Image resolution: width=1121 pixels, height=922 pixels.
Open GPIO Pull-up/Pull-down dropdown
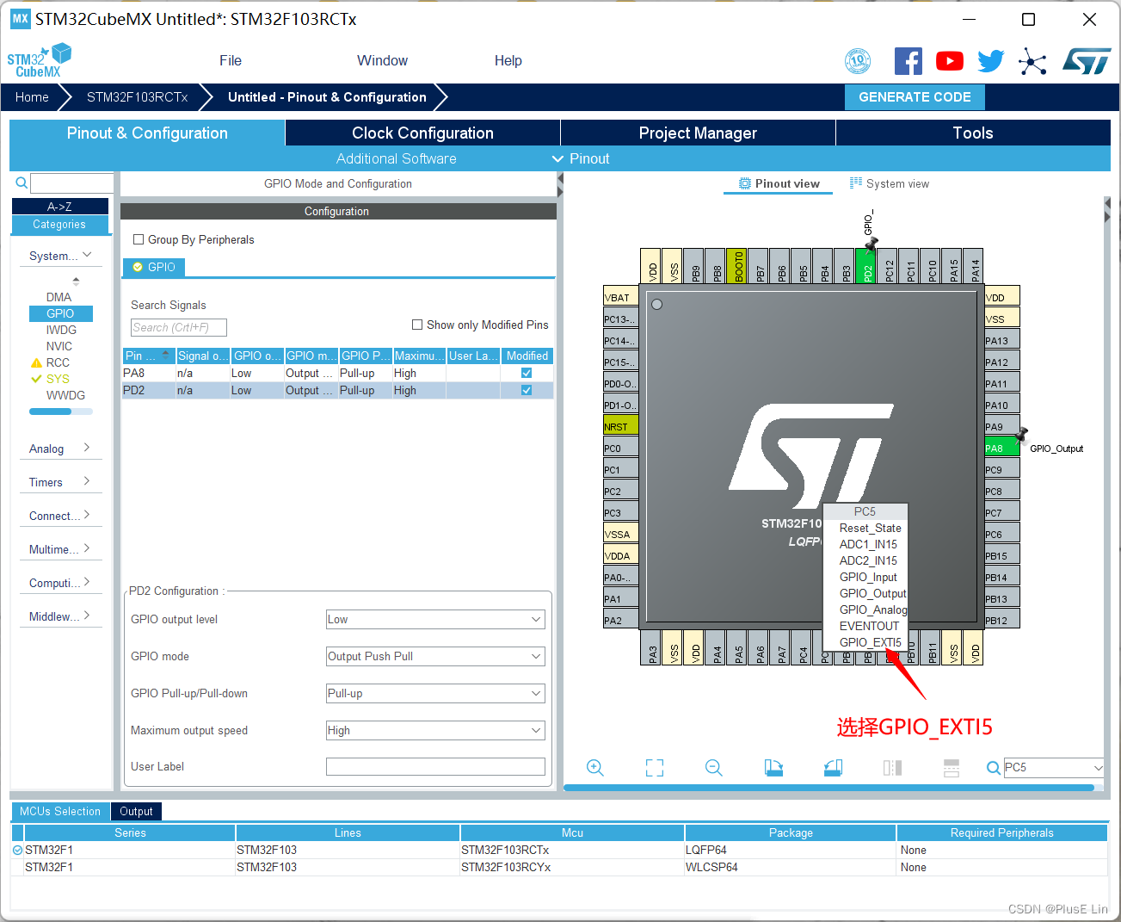(x=435, y=693)
